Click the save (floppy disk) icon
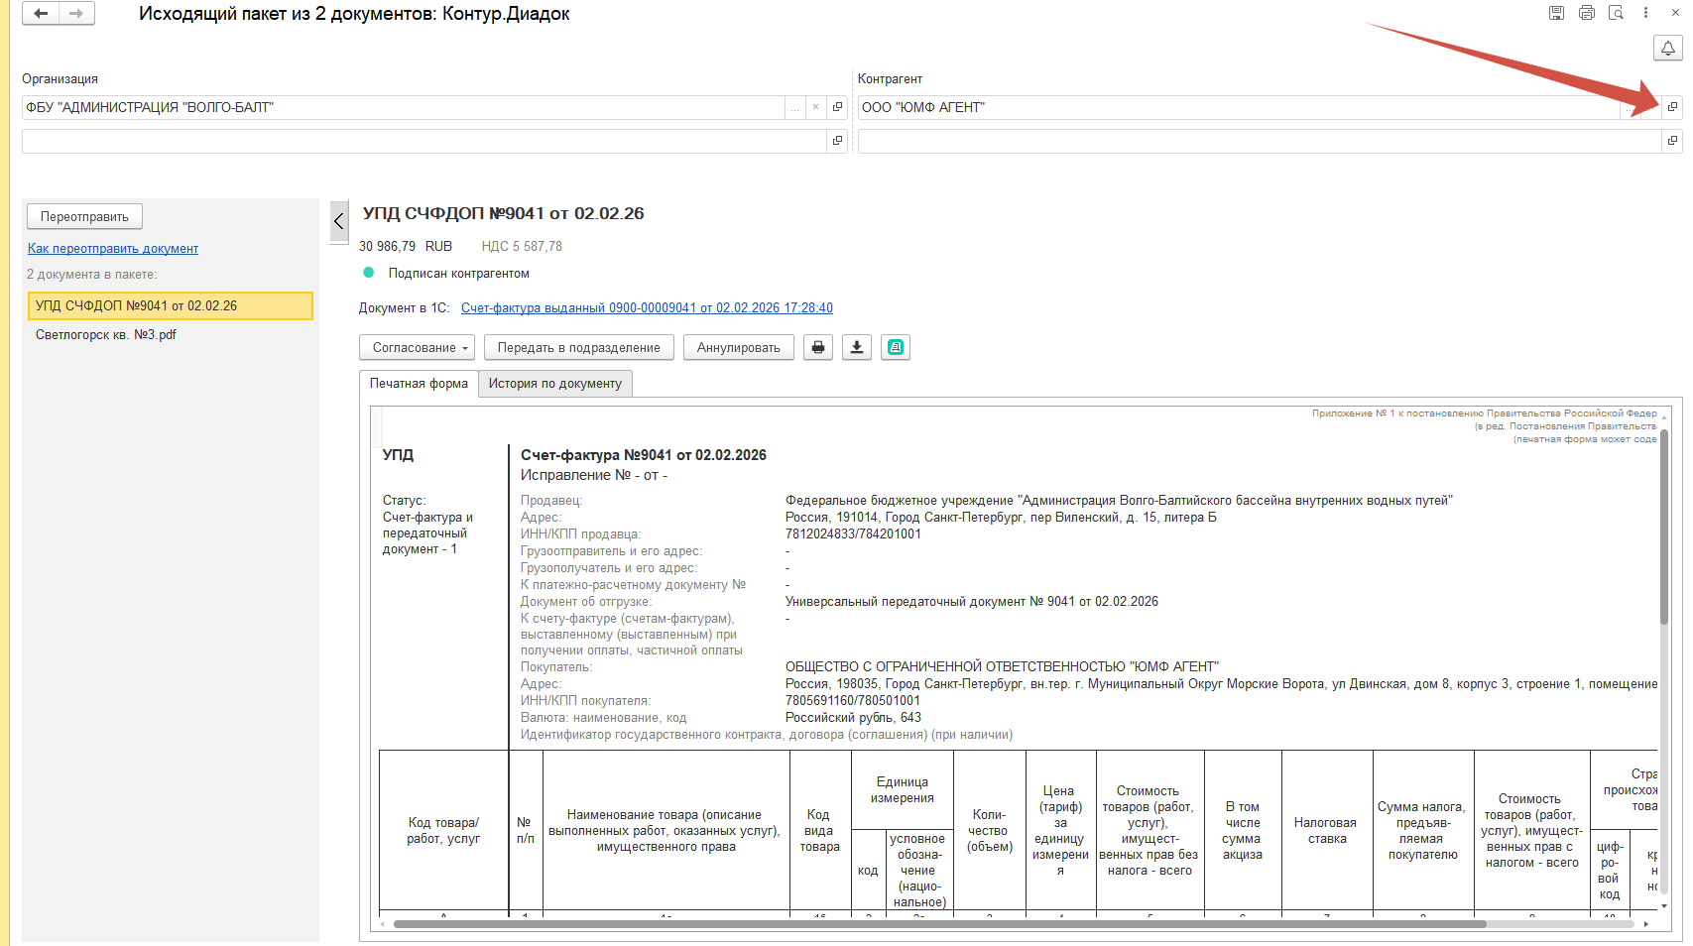The image size is (1693, 946). tap(1556, 13)
